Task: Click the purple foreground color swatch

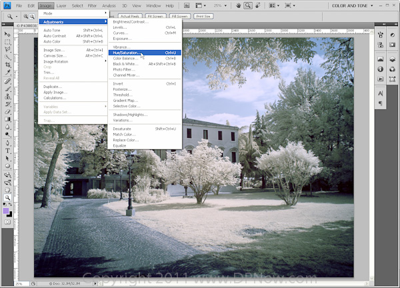Action: point(6,211)
